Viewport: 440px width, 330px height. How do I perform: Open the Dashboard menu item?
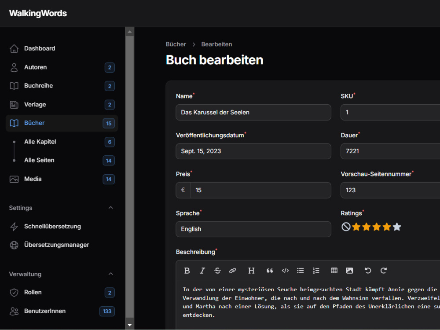pyautogui.click(x=62, y=48)
